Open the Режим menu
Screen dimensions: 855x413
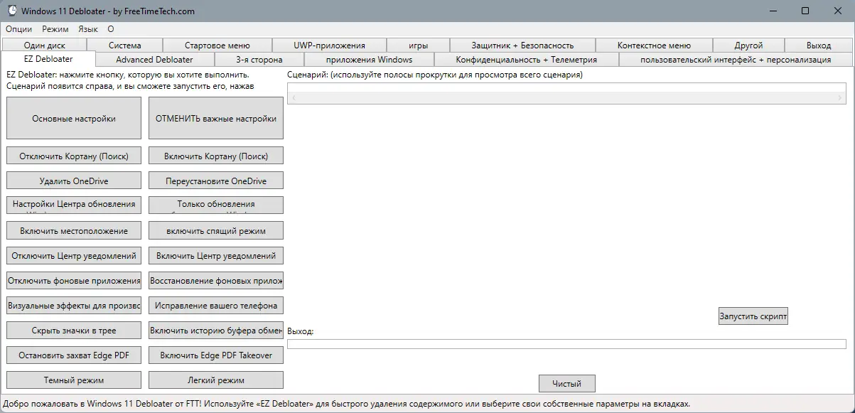(55, 29)
